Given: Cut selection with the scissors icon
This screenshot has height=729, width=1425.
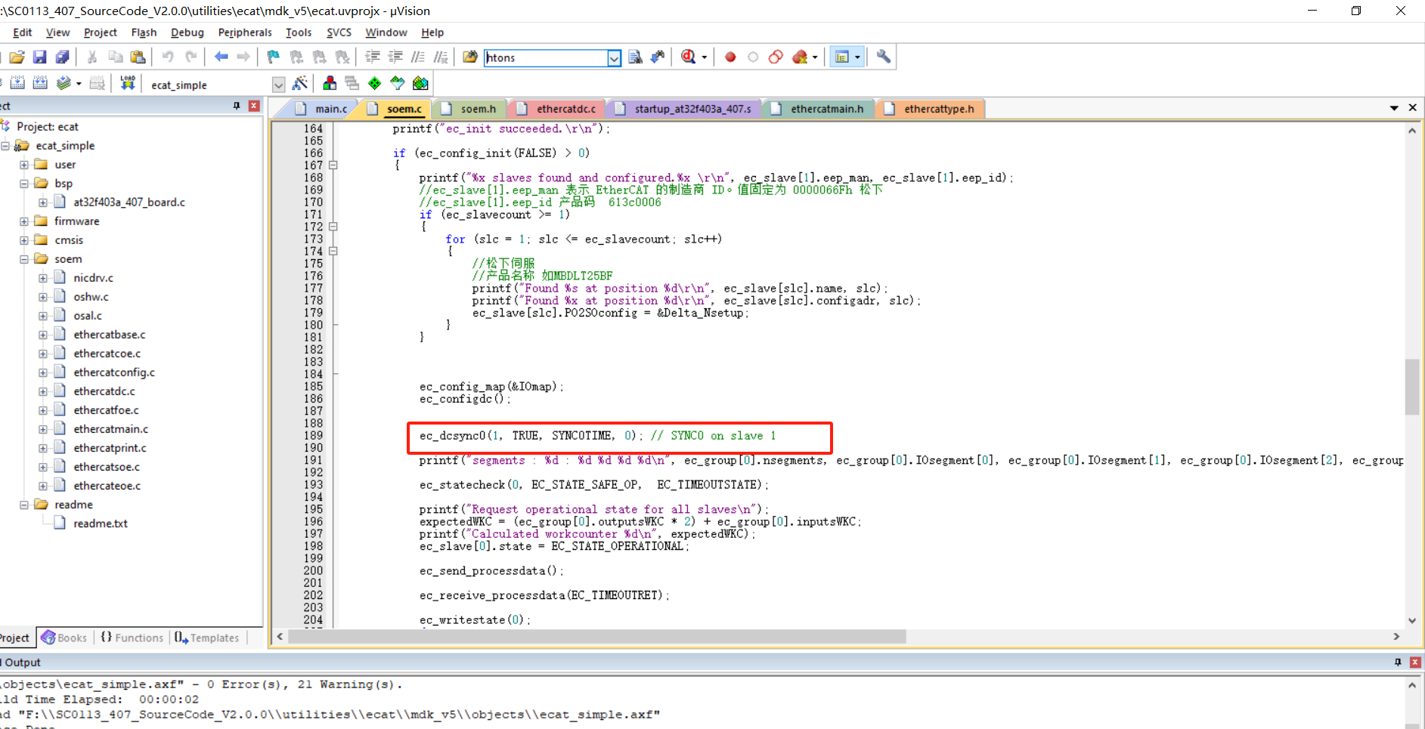Looking at the screenshot, I should [x=92, y=57].
